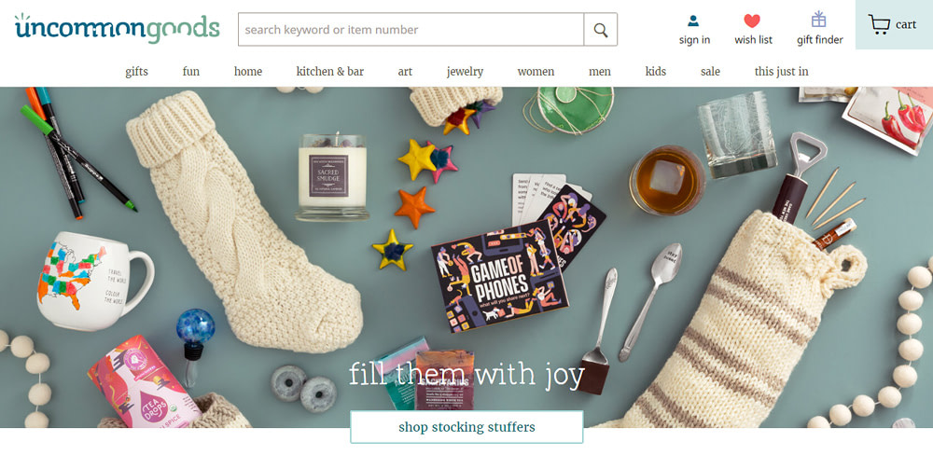This screenshot has height=455, width=933.
Task: Click the magnifying glass search icon
Action: click(600, 30)
